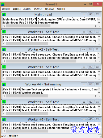The image size is (103, 138).
Task: Click the Main thread window icon
Action: (x=4, y=14)
